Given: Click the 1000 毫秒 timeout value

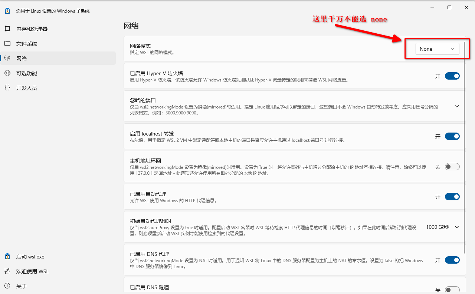Looking at the screenshot, I should (438, 227).
